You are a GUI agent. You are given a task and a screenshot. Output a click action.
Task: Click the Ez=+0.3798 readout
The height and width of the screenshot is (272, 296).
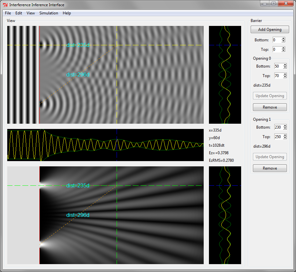(218, 153)
